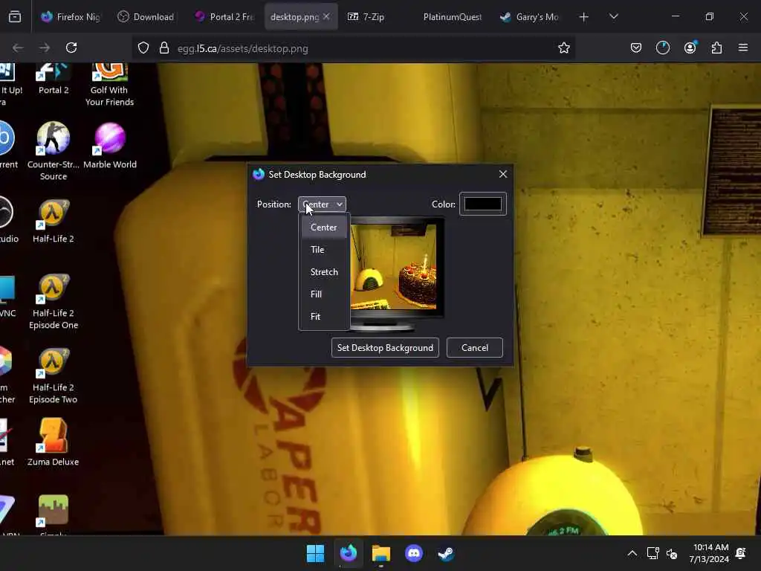Image resolution: width=761 pixels, height=571 pixels.
Task: Close the desktop.png tab
Action: pyautogui.click(x=327, y=16)
